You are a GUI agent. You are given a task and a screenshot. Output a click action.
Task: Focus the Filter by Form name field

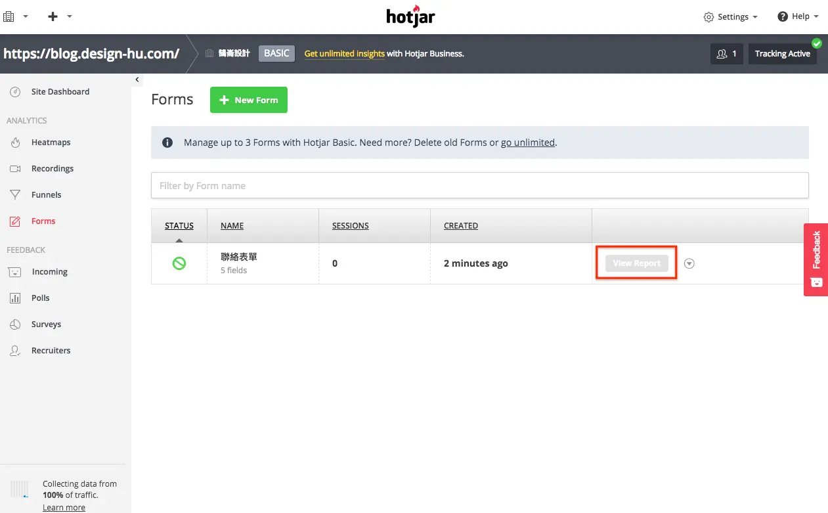click(480, 185)
